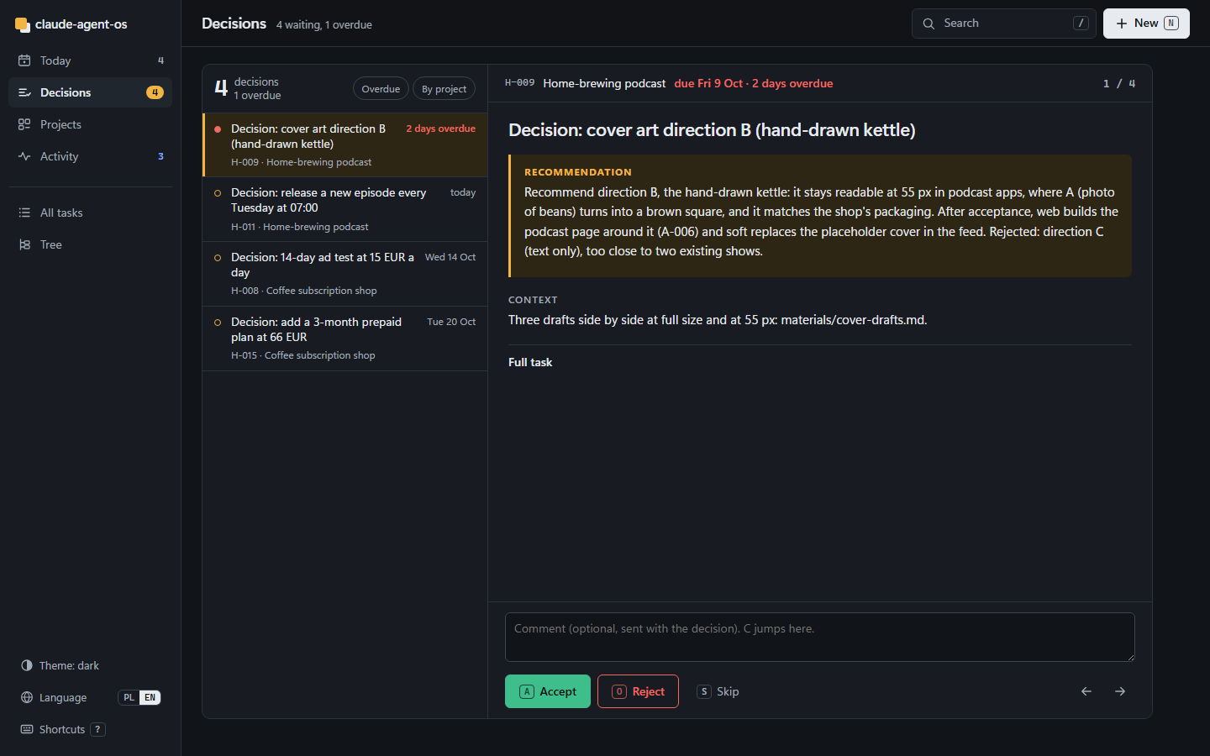Open Home-brewing podcast project in header

point(604,83)
